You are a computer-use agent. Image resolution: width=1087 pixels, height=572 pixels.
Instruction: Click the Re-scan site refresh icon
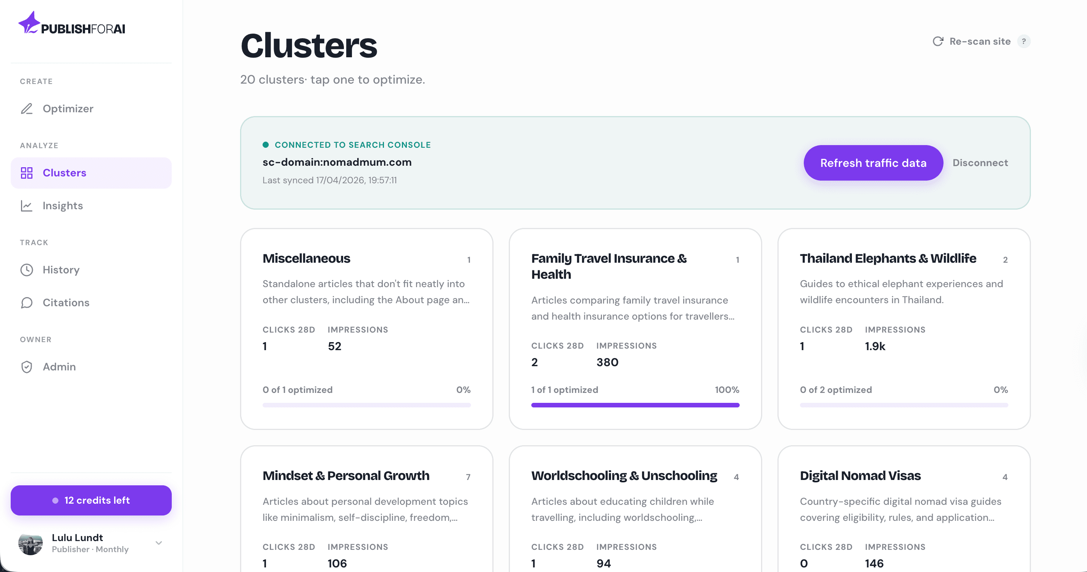pos(938,41)
